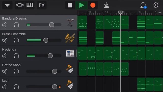
Task: Stop playback with the square button
Action: pyautogui.click(x=70, y=5)
